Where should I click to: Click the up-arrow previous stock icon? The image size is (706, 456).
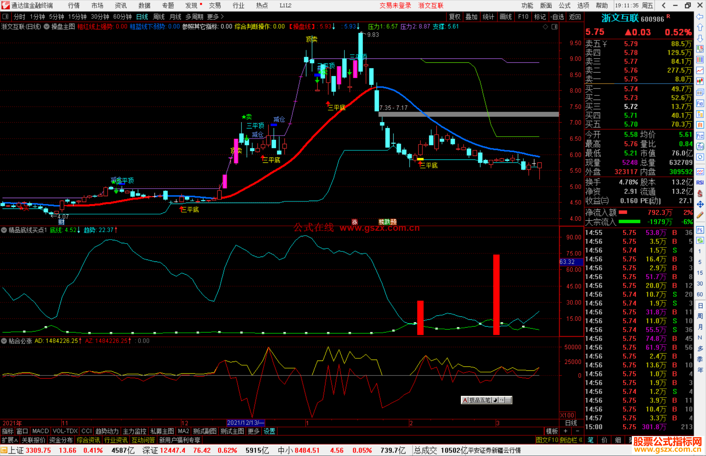[700, 27]
